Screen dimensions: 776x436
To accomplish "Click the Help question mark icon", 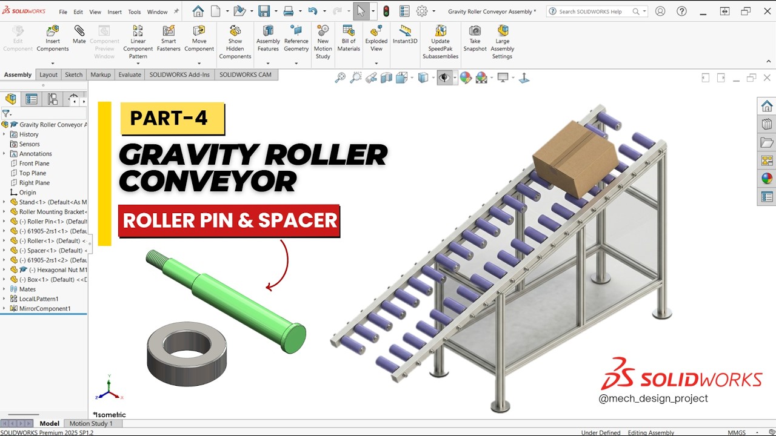I will coord(682,12).
